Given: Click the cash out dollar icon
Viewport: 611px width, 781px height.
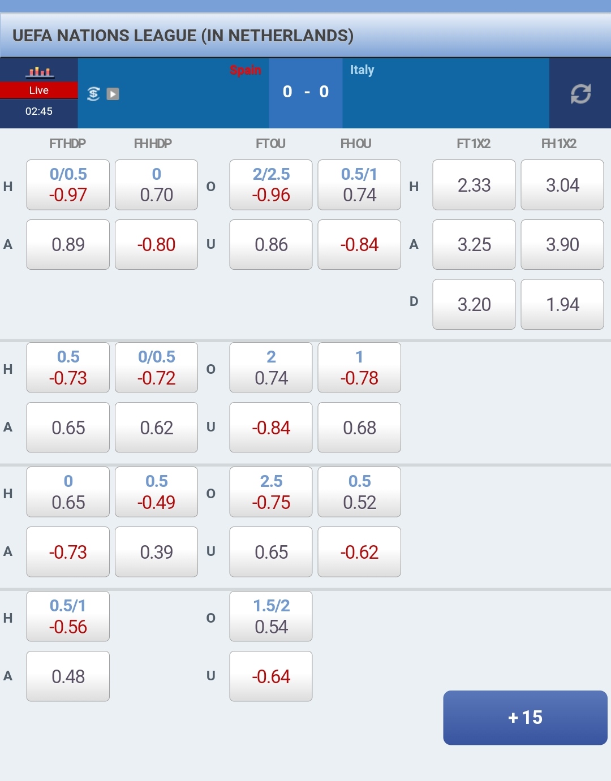Looking at the screenshot, I should point(94,94).
